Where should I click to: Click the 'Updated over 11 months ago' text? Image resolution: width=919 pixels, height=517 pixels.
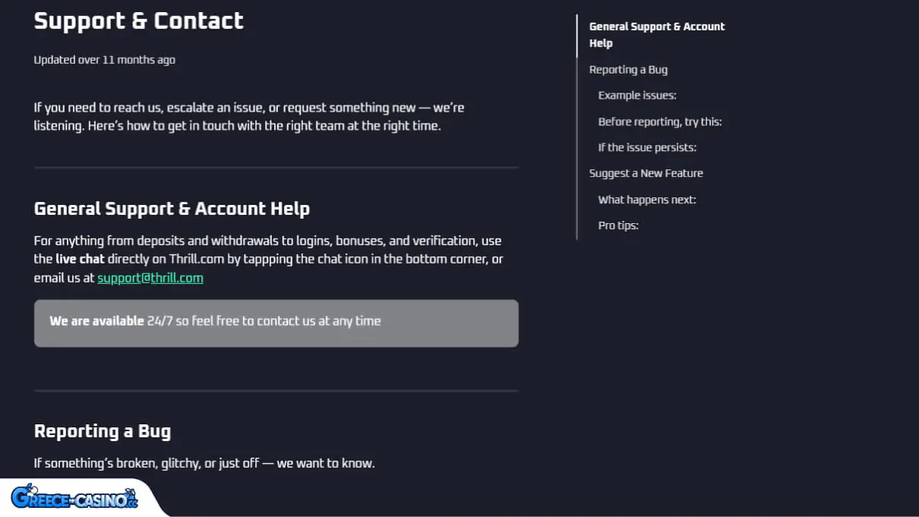[x=104, y=60]
